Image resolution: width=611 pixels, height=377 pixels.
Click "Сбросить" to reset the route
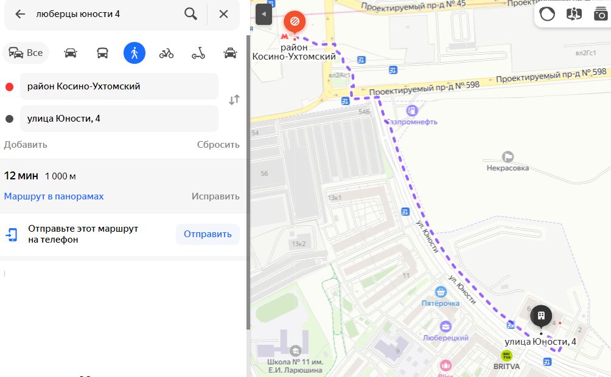(218, 145)
